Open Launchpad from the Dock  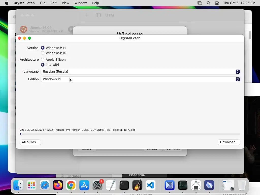(31, 185)
